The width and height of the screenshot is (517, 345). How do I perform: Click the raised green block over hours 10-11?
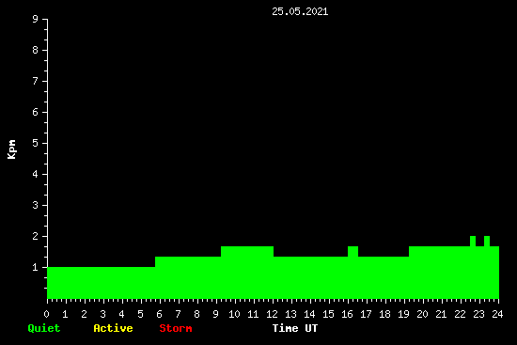coord(247,251)
